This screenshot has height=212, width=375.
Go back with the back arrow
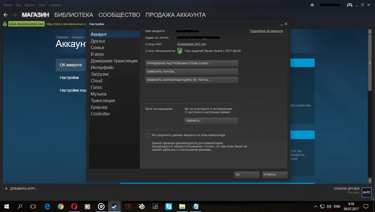(x=6, y=15)
